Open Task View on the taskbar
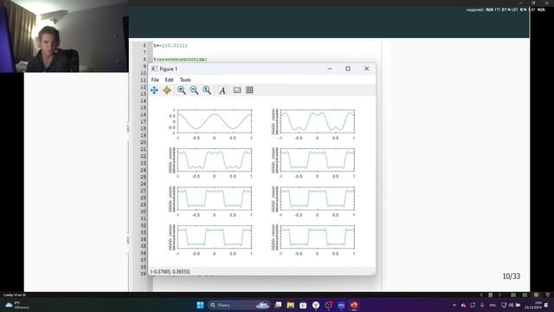Viewport: 554px width, 312px height. click(x=278, y=305)
